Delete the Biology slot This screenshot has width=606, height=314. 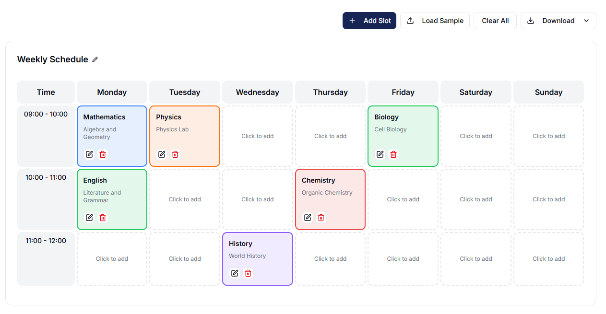coord(393,154)
